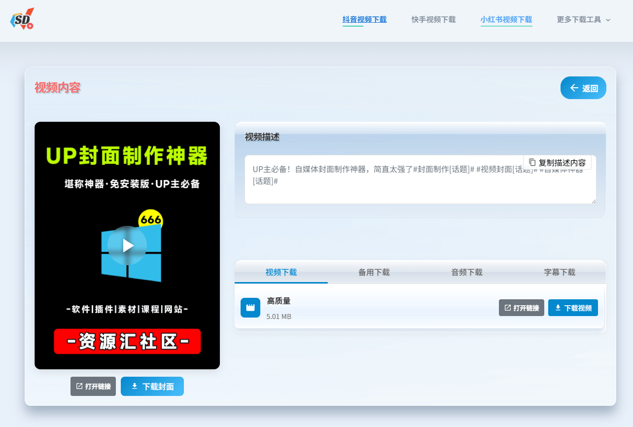Select the 字幕下载 tab
Viewport: 633px width, 427px height.
click(559, 272)
